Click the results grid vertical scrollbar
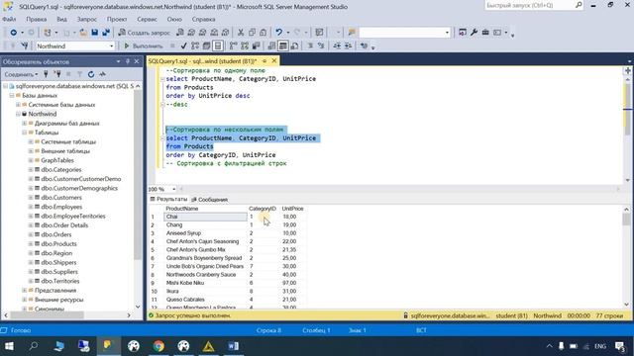This screenshot has width=634, height=356. point(626,257)
